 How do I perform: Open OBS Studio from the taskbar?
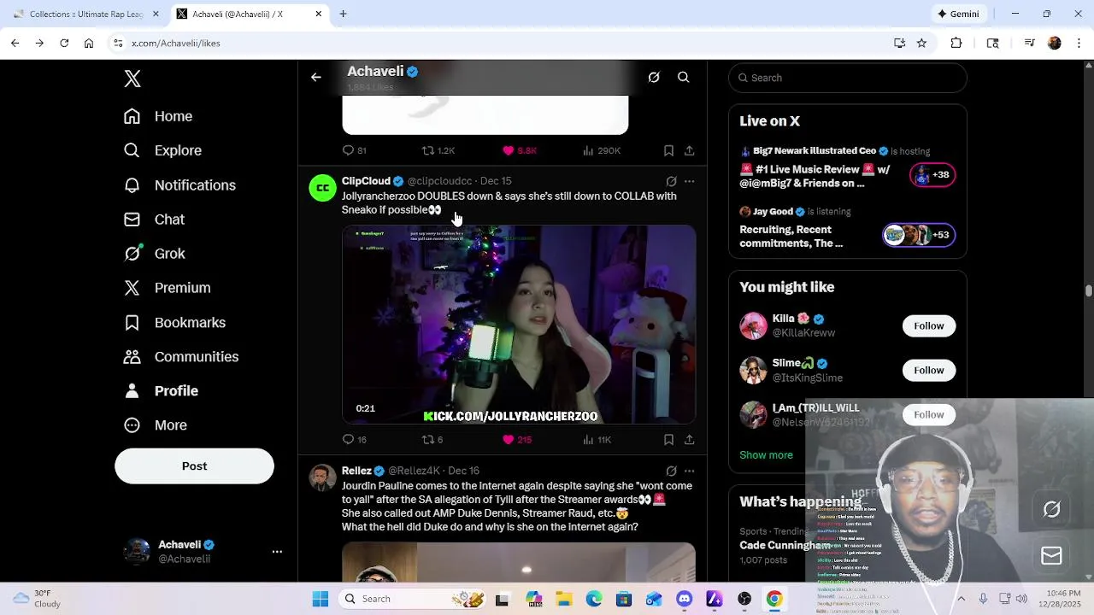pos(744,599)
